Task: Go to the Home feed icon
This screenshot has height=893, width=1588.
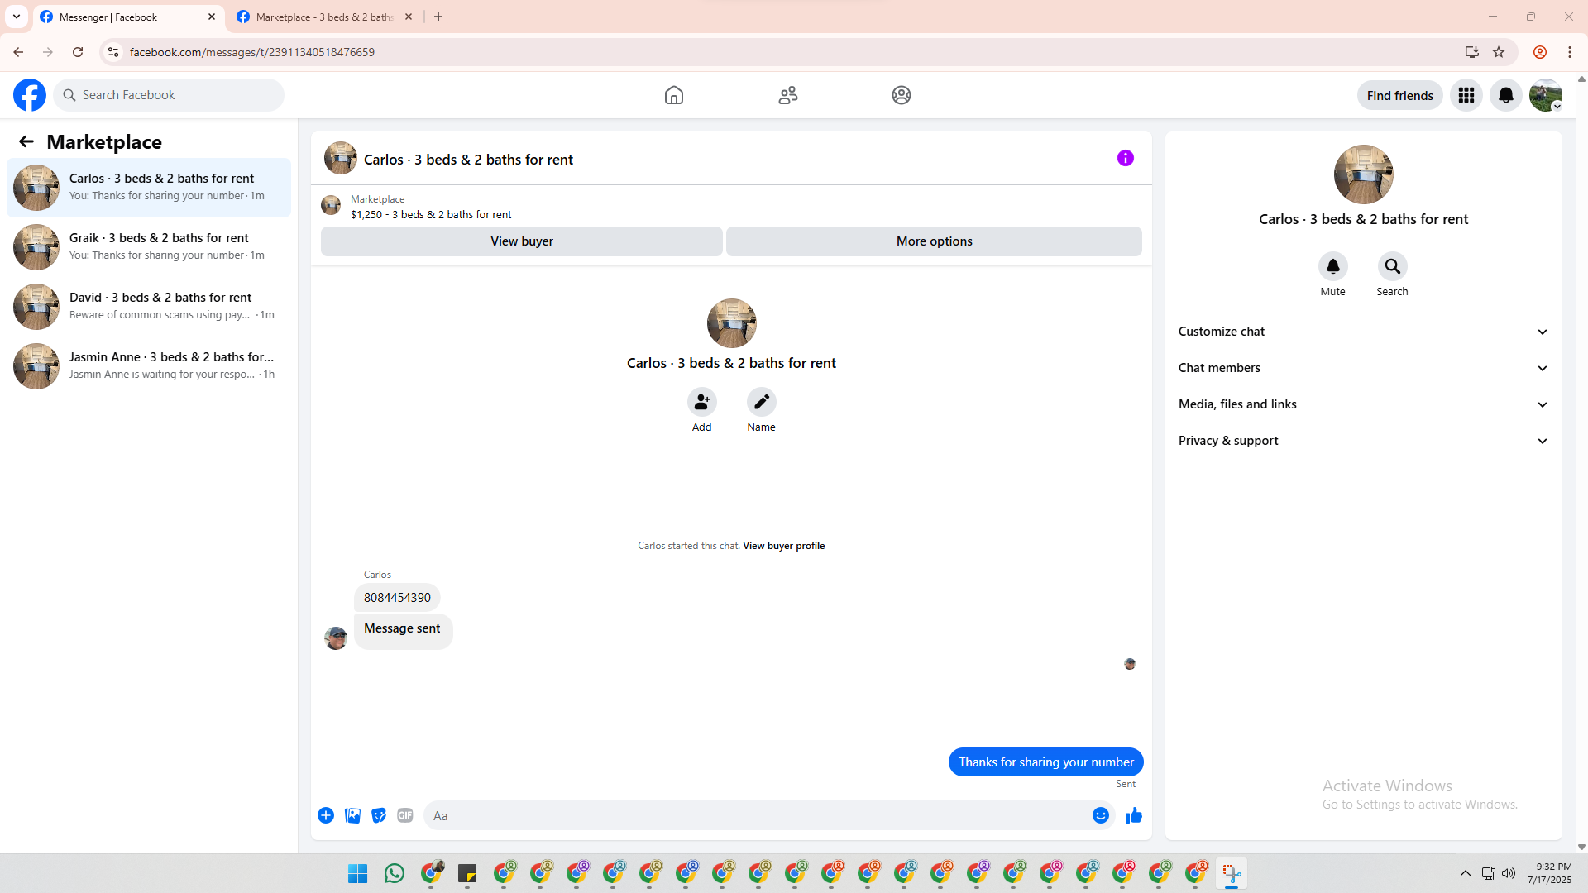Action: [674, 95]
